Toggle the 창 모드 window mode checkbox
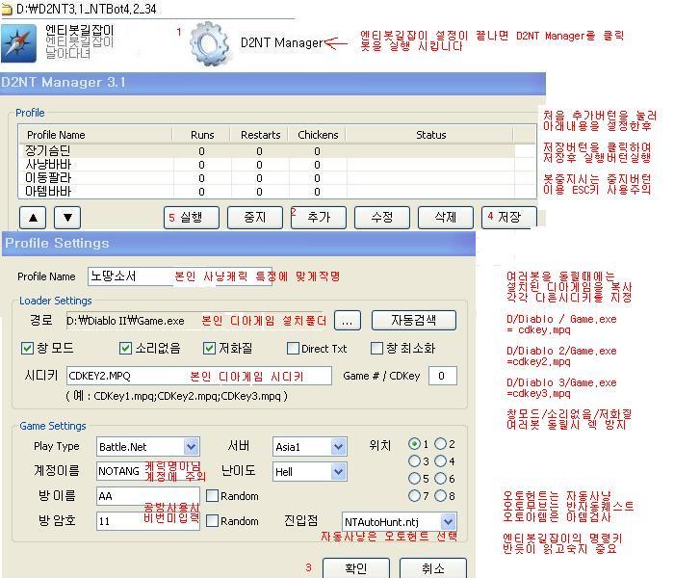This screenshot has height=578, width=674. [x=28, y=348]
